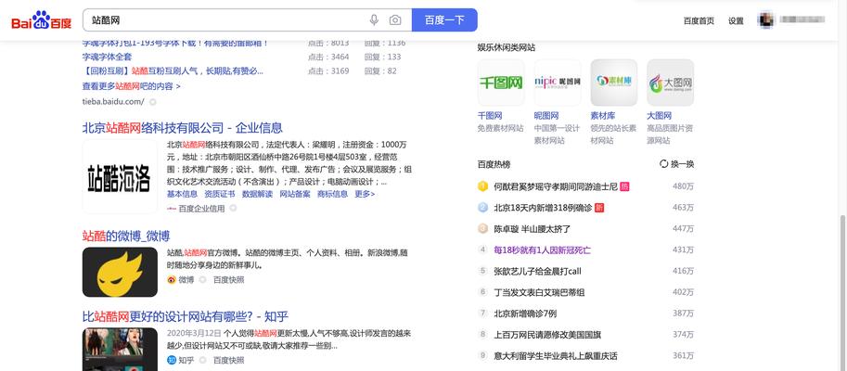847x371 pixels.
Task: Click the user avatar picture
Action: point(765,20)
